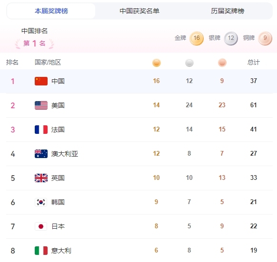The width and height of the screenshot is (277, 262).
Task: Click the Italy flag icon
Action: pyautogui.click(x=41, y=251)
